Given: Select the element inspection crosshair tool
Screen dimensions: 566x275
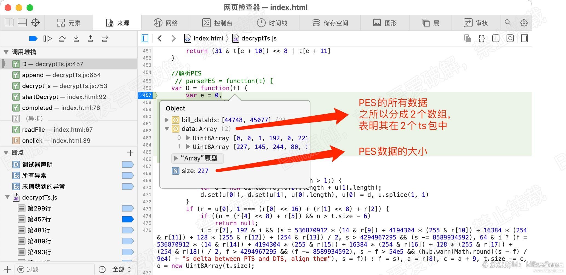Looking at the screenshot, I should pos(35,22).
